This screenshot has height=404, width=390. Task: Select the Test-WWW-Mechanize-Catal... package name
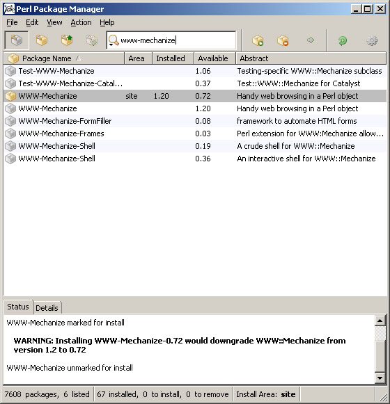click(x=70, y=83)
